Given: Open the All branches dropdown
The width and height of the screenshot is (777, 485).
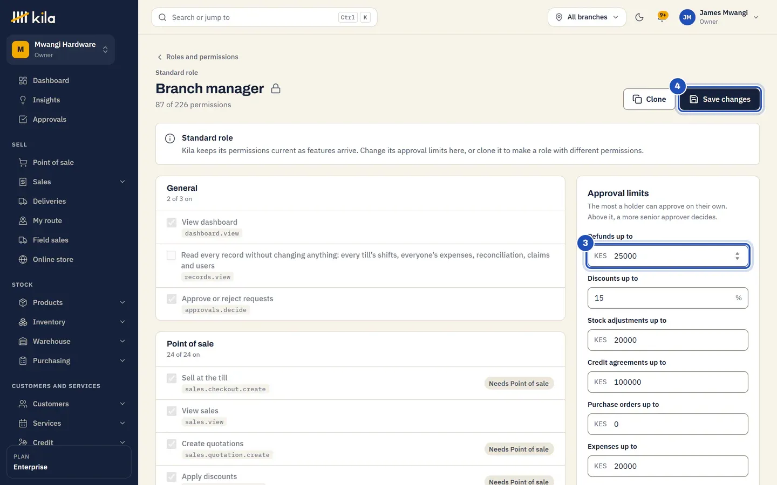Looking at the screenshot, I should pos(587,17).
